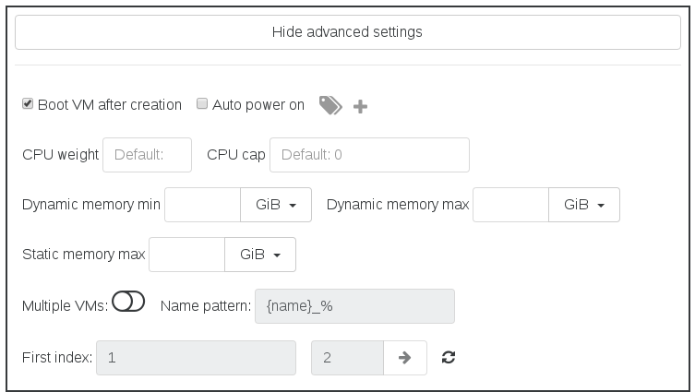This screenshot has width=695, height=392.
Task: Click the right arrow next to index 2
Action: click(404, 358)
